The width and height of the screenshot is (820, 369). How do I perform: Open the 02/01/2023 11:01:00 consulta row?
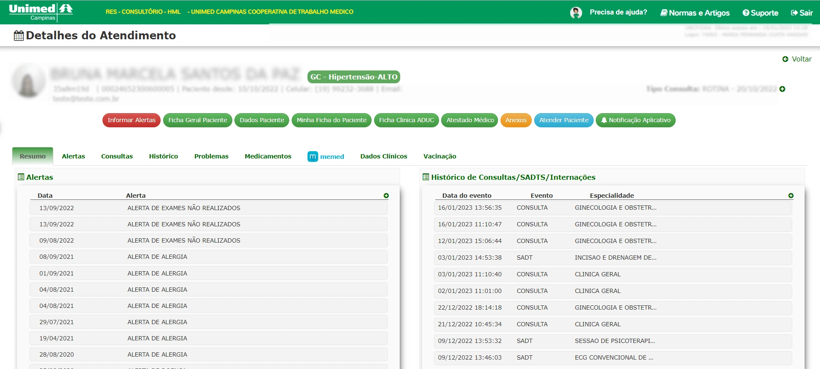point(613,291)
